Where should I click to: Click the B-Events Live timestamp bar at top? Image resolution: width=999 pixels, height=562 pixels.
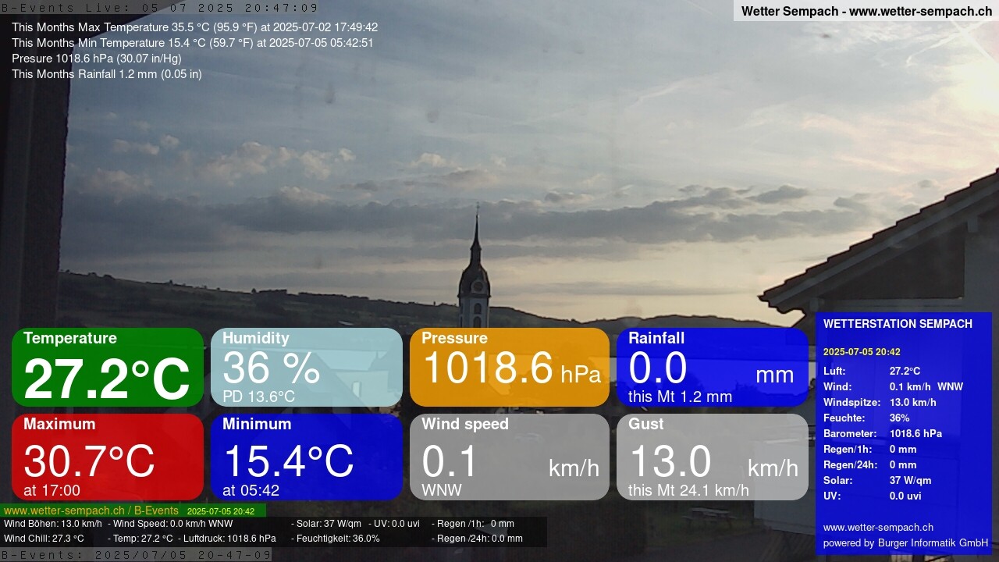tap(159, 8)
